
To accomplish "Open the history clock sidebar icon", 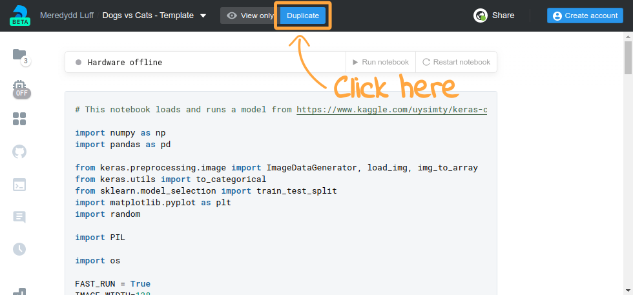I will point(19,249).
